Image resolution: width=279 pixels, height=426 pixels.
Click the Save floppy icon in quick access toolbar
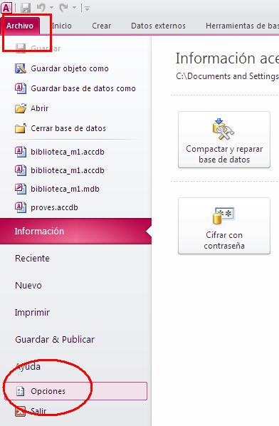[x=26, y=8]
